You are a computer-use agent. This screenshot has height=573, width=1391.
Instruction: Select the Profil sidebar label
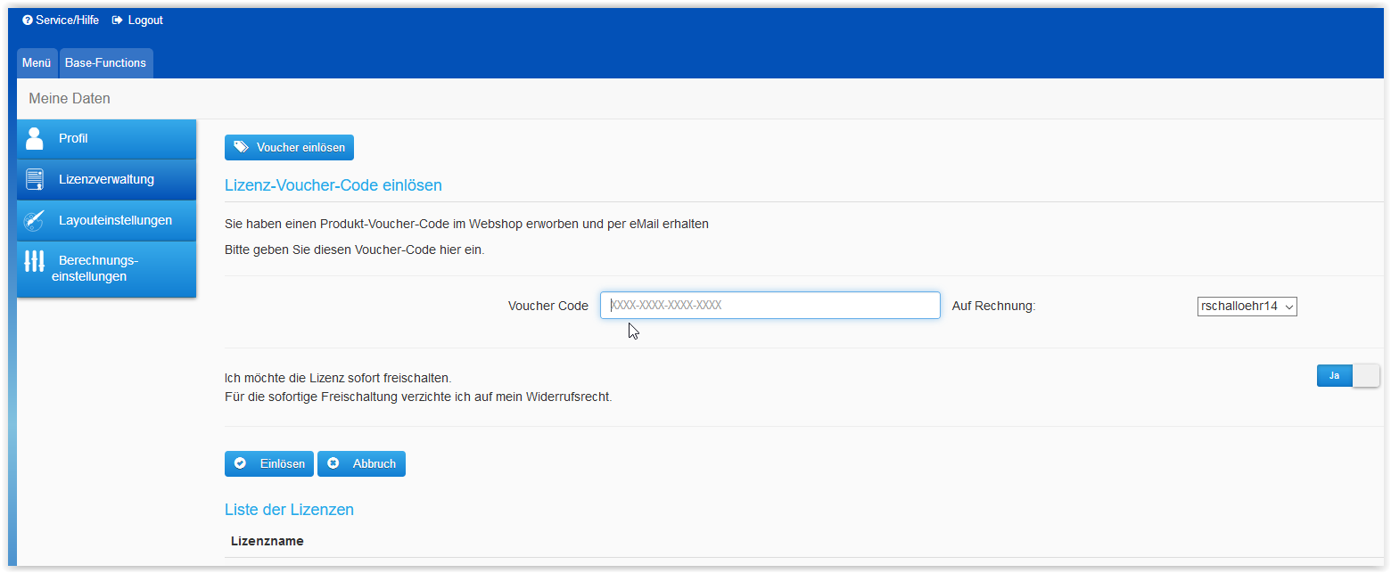[x=73, y=138]
